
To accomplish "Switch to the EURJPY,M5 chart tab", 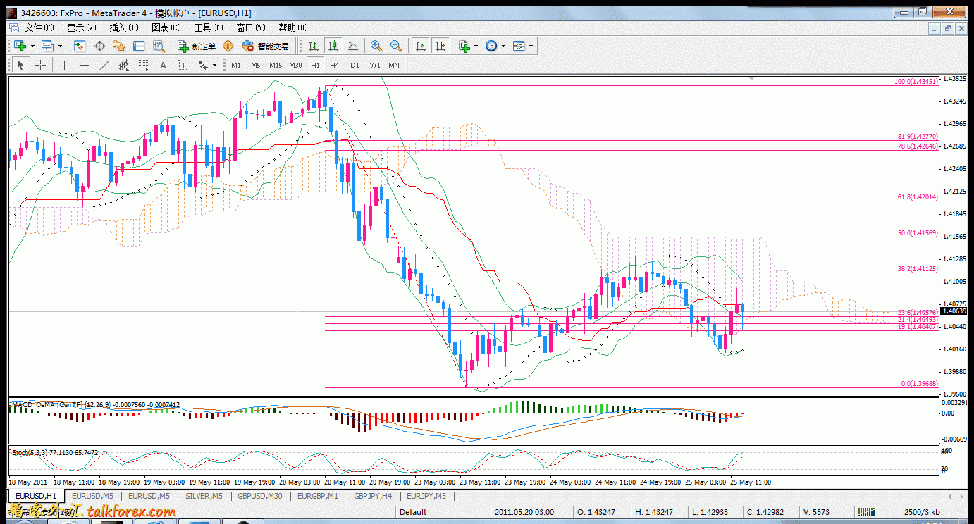I will coord(426,496).
